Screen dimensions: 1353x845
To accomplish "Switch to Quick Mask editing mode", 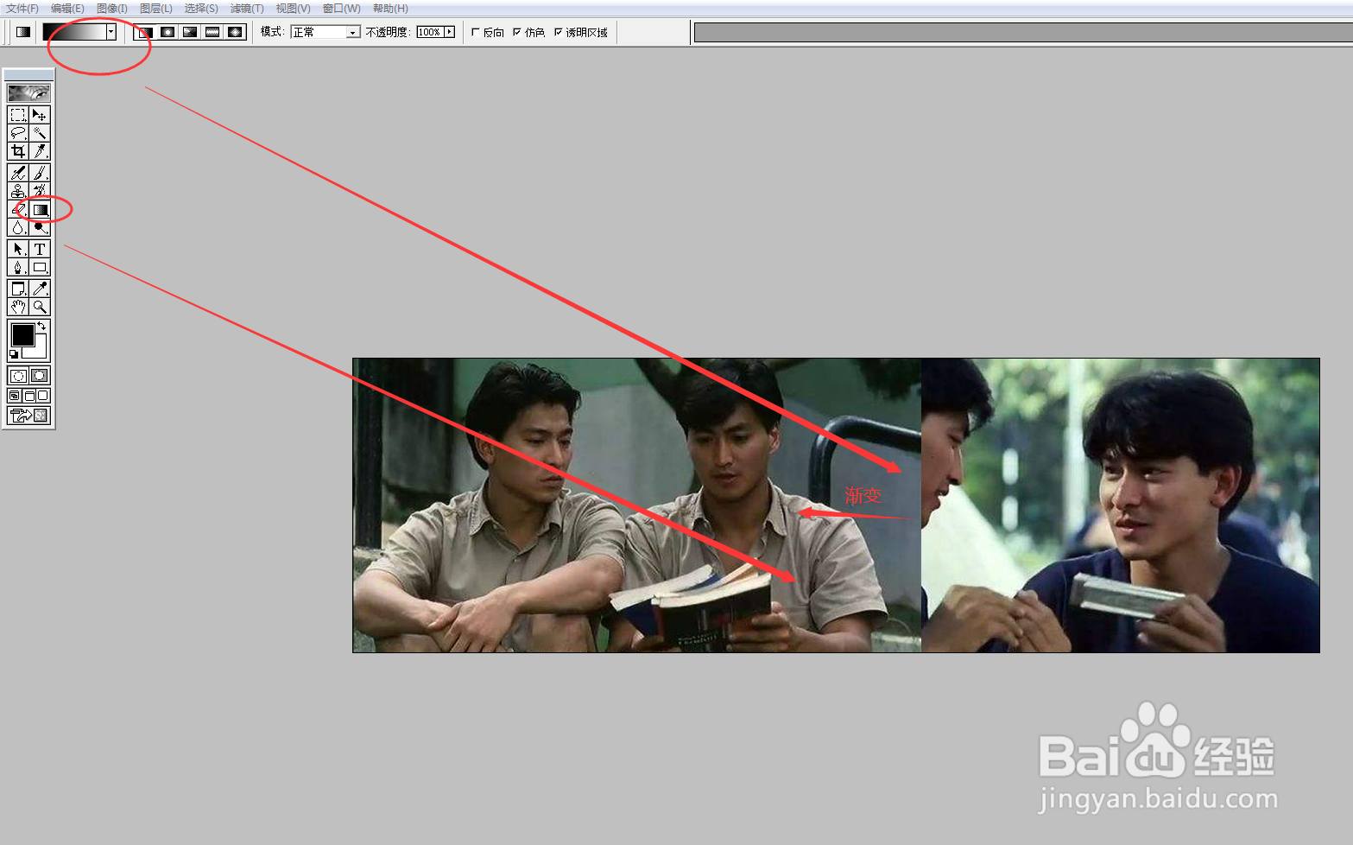I will click(40, 376).
